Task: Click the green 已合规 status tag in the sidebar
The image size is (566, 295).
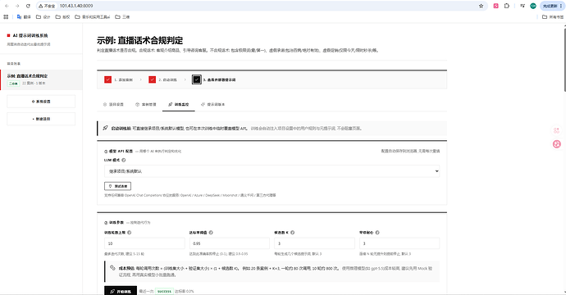Action: tap(13, 84)
